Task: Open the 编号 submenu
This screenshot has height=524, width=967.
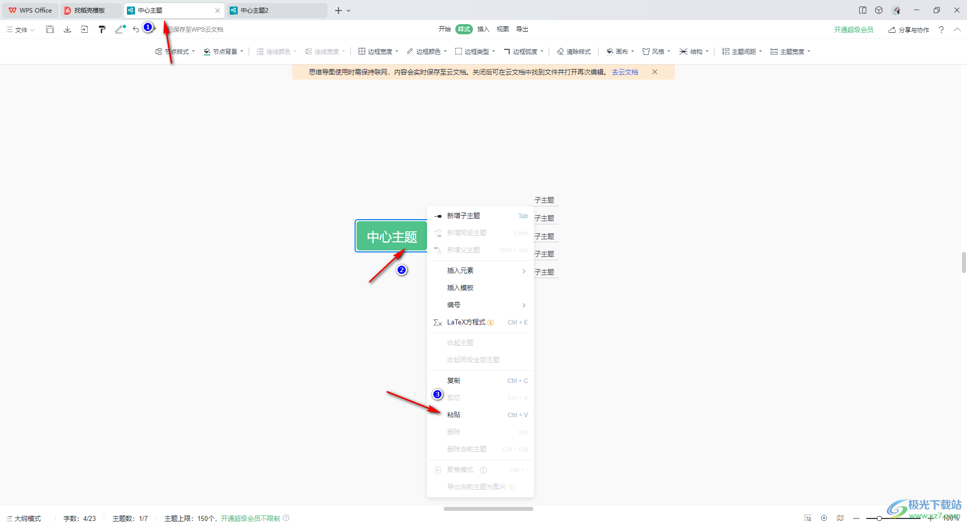Action: (x=480, y=305)
